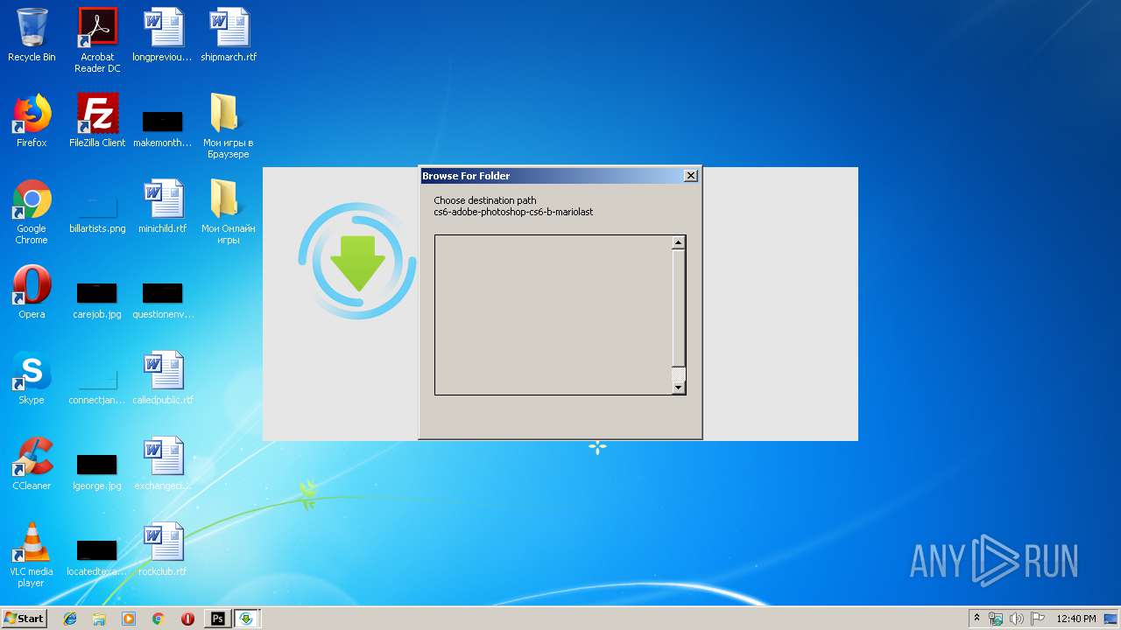Click Show Desktop button at taskbar end
Viewport: 1121px width, 630px height.
[1112, 619]
